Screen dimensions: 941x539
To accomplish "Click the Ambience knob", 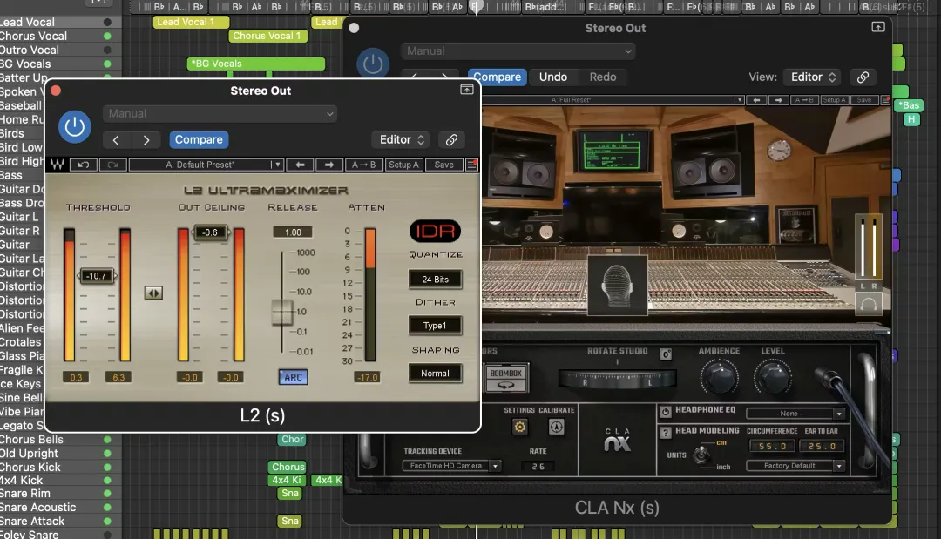I will pyautogui.click(x=719, y=377).
